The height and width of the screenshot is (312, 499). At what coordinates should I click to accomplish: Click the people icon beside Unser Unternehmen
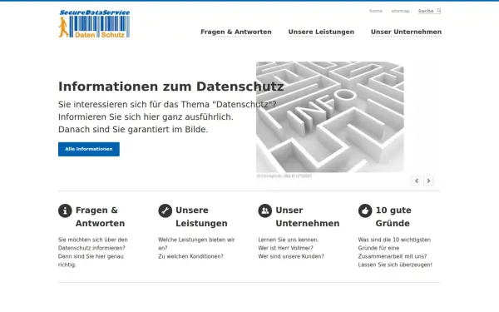click(x=264, y=210)
